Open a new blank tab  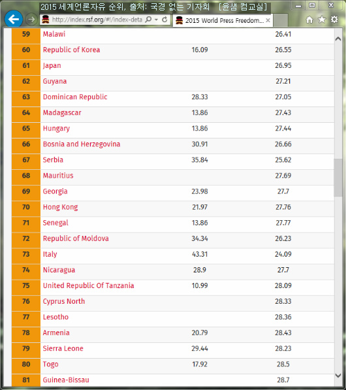point(281,20)
